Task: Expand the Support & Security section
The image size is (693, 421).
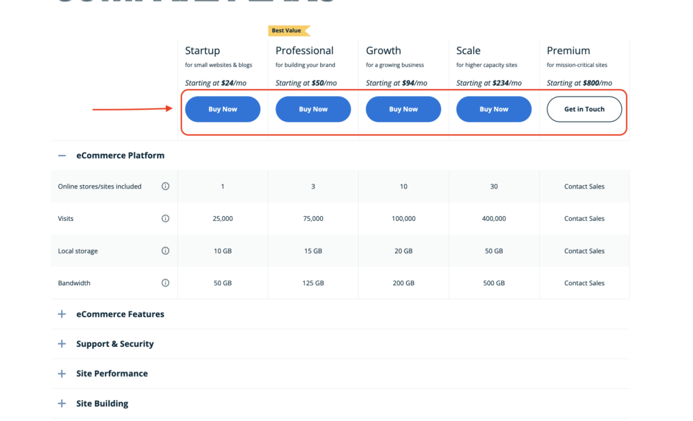Action: coord(62,344)
